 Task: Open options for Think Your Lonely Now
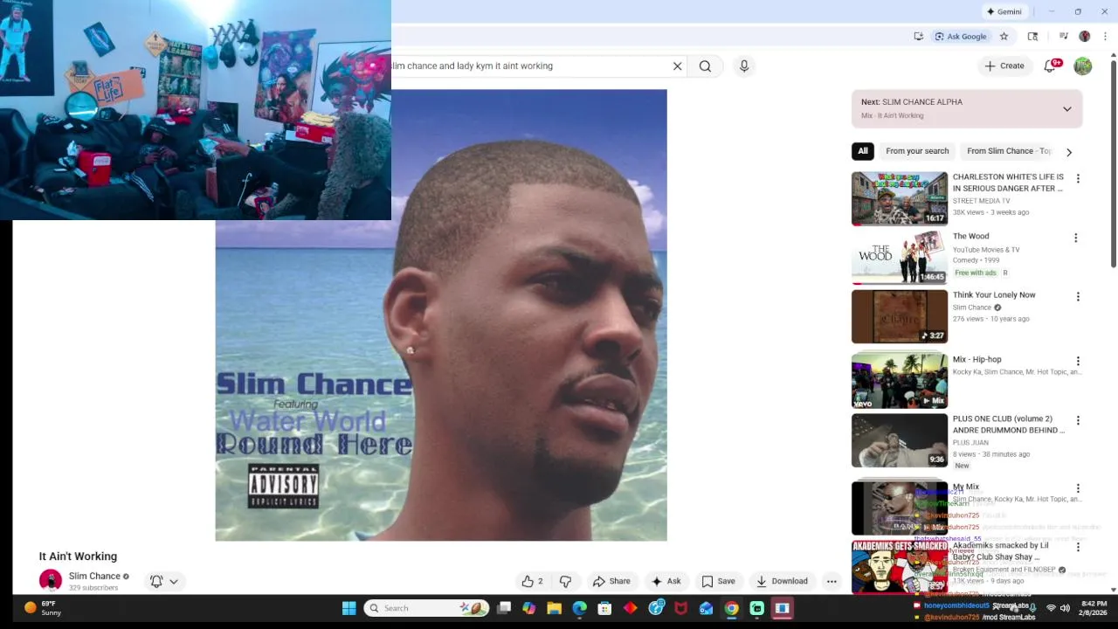1078,297
